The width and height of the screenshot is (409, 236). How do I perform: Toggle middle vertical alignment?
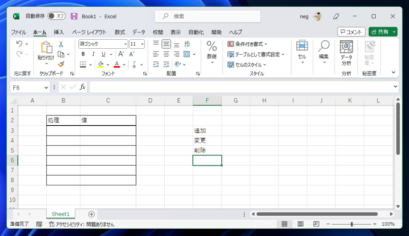[x=166, y=44]
